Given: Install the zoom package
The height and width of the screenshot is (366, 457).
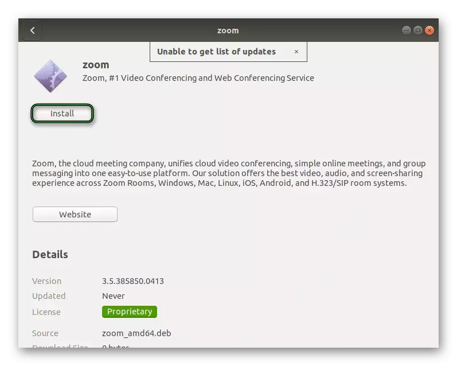Looking at the screenshot, I should pos(62,114).
